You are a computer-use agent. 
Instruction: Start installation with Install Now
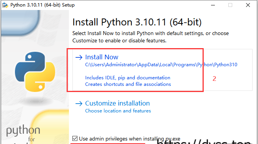pos(102,57)
